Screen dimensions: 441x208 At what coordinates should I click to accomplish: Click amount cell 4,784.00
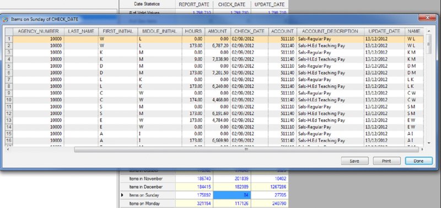[x=217, y=120]
